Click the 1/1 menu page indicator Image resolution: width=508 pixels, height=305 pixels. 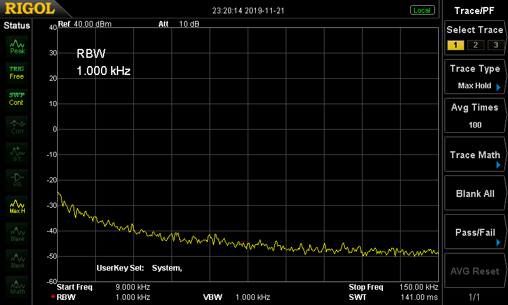tap(475, 297)
